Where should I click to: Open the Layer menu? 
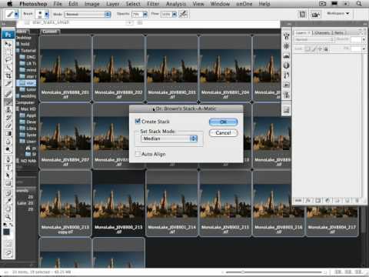point(113,4)
